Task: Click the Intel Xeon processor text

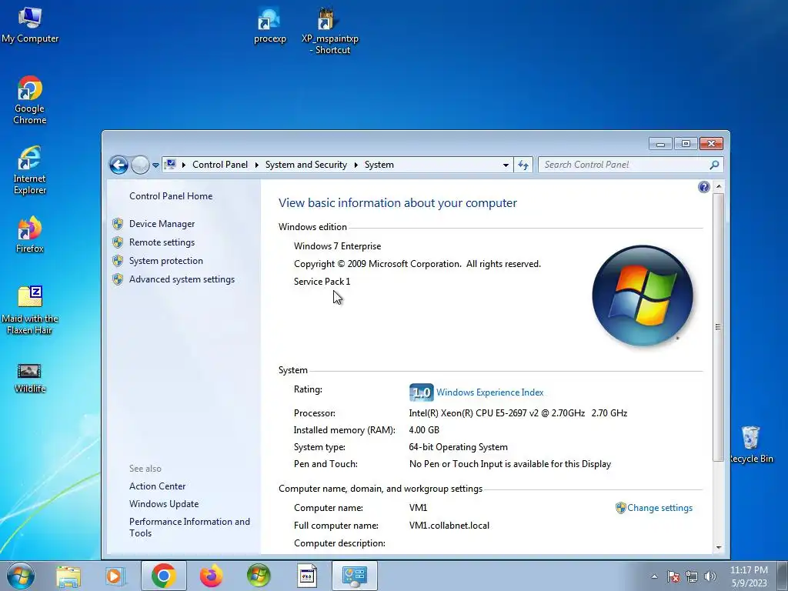Action: [518, 413]
